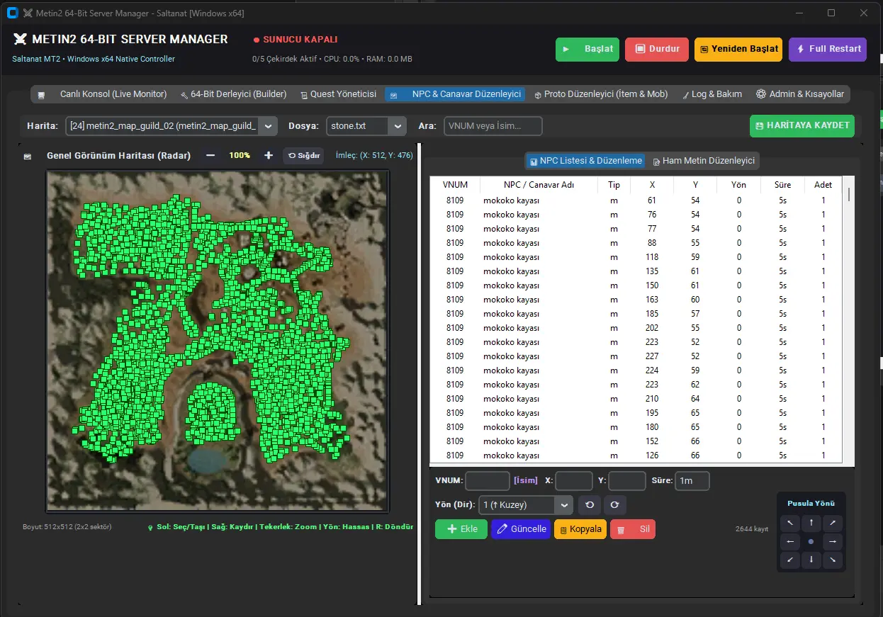Screen dimensions: 883x617
Task: Click the crossed swords header logo
Action: (20, 40)
